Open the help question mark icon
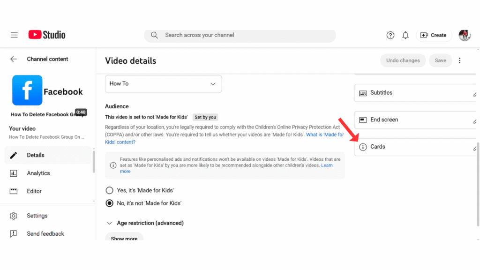Image resolution: width=480 pixels, height=270 pixels. (x=390, y=35)
